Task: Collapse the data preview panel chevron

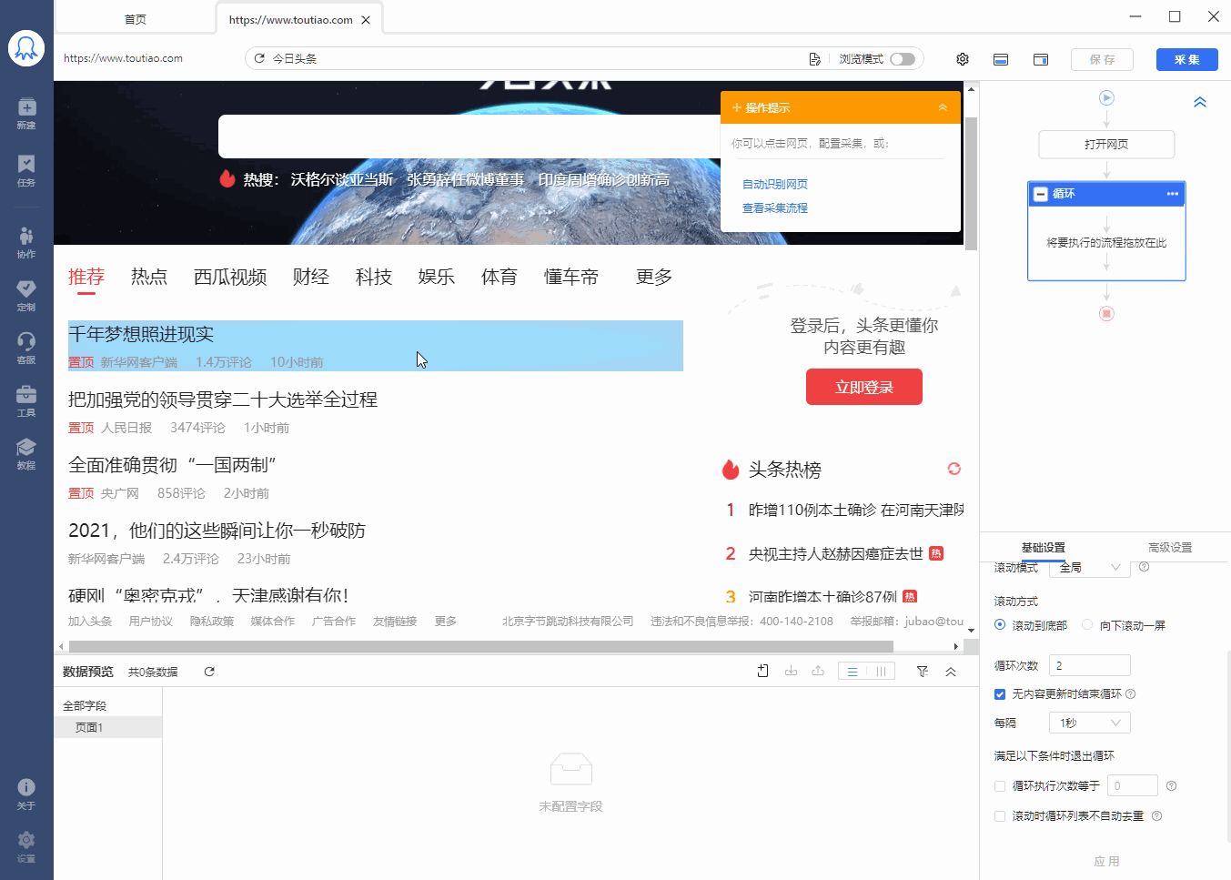Action: [x=951, y=672]
